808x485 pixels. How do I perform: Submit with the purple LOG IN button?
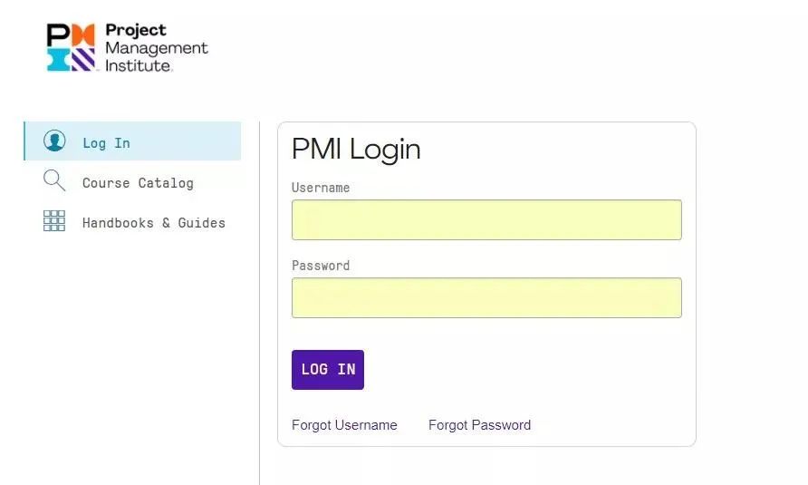tap(328, 370)
